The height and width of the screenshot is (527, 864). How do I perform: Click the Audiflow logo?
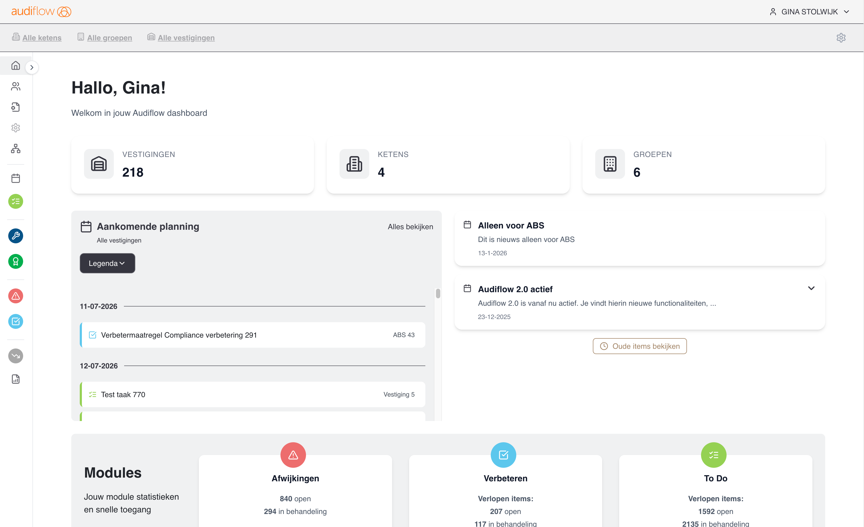41,12
